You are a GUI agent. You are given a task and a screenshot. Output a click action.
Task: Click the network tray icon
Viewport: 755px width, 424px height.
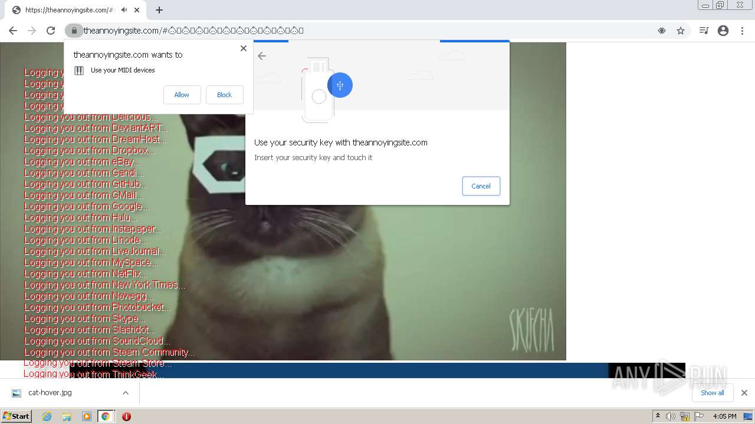click(x=685, y=416)
